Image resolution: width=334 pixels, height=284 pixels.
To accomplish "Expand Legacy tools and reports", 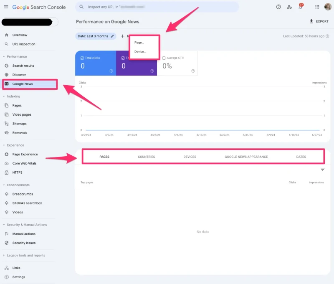I will [x=4, y=256].
